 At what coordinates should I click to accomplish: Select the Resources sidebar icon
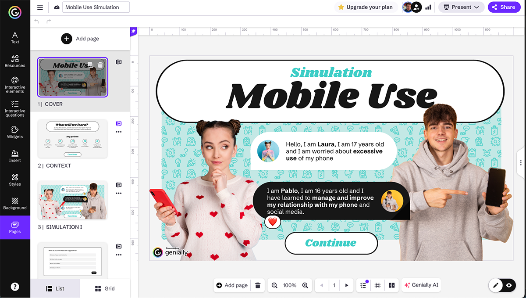pos(14,61)
